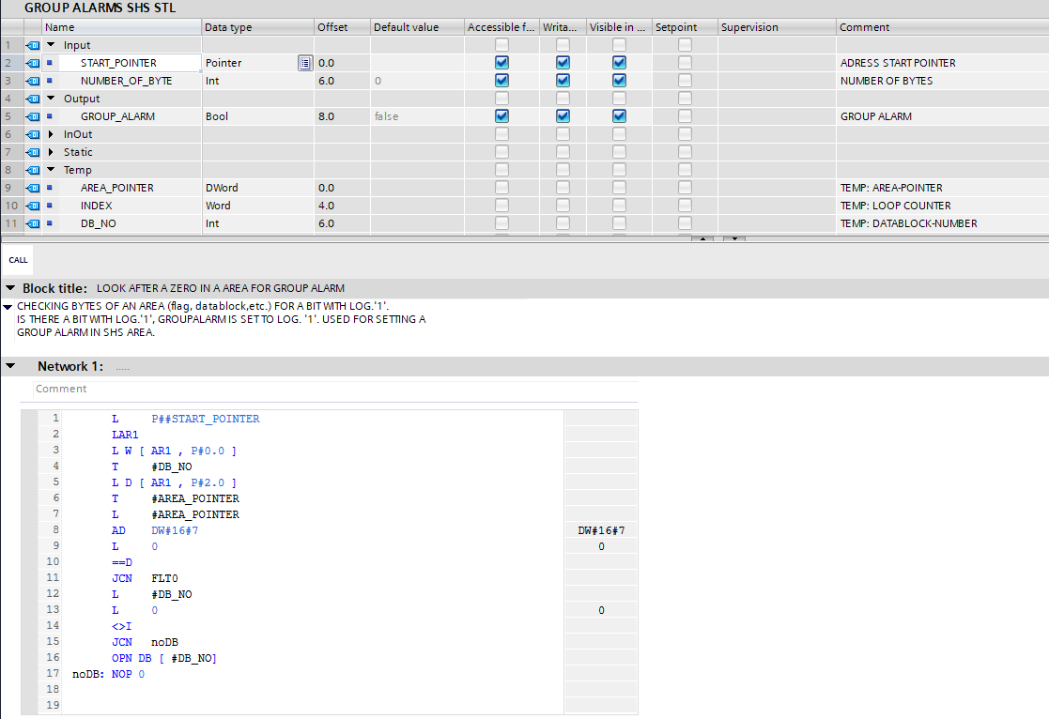Image resolution: width=1049 pixels, height=719 pixels.
Task: Expand the Static section
Action: point(51,152)
